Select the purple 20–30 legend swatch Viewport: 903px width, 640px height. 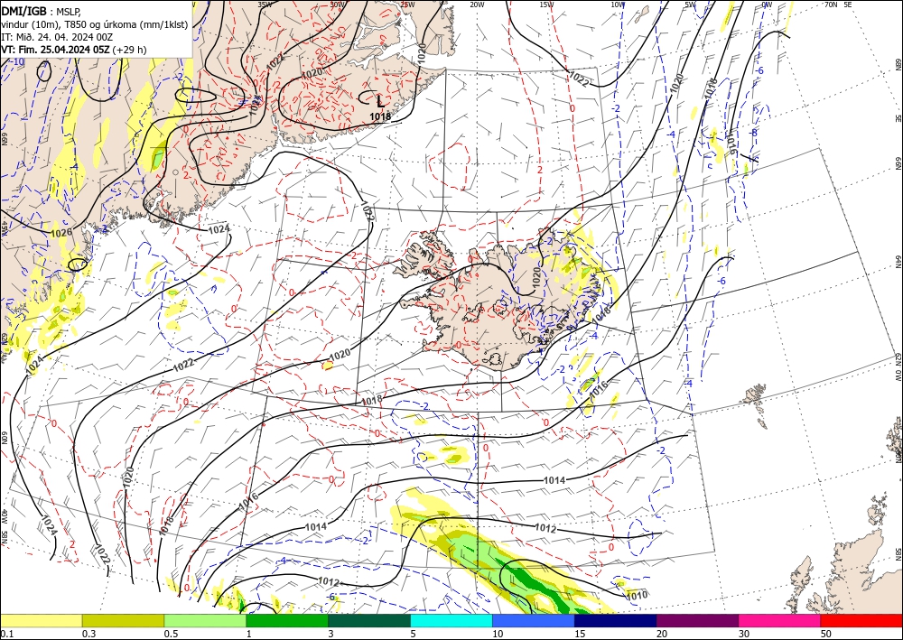pos(697,620)
